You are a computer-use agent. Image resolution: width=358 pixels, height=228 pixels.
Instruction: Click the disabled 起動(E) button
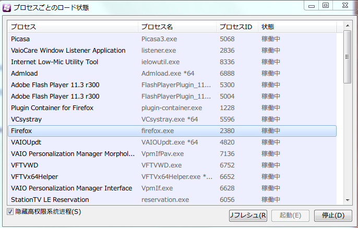click(290, 215)
